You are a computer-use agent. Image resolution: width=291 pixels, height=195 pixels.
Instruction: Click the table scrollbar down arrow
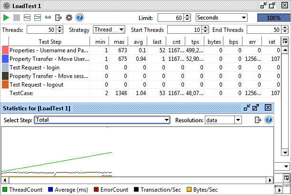(x=285, y=152)
